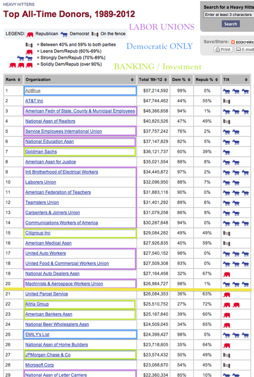Open Intl Brotherhood of Electrical Workers link
This screenshot has width=254, height=377.
62,172
